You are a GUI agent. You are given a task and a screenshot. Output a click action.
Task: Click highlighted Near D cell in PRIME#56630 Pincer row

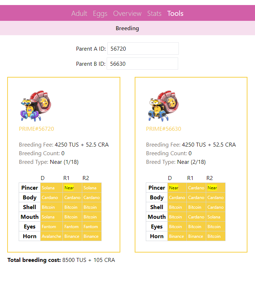coord(177,188)
